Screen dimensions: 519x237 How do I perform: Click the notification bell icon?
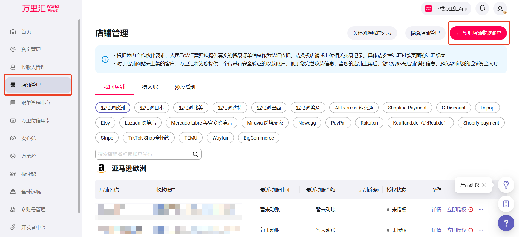[x=482, y=8]
